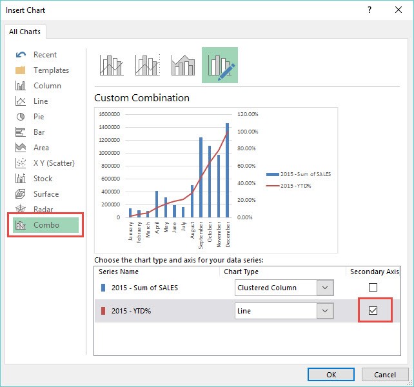This screenshot has width=414, height=387.
Task: Click the Line combo box text
Action: coord(244,311)
